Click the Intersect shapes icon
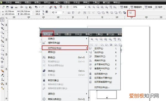 click(x=107, y=13)
